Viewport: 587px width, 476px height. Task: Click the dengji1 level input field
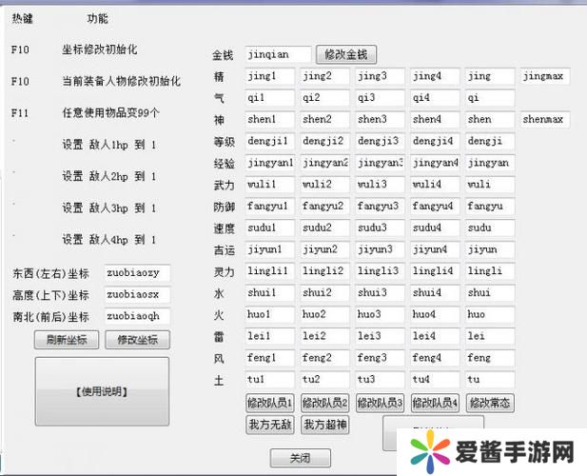pos(269,141)
